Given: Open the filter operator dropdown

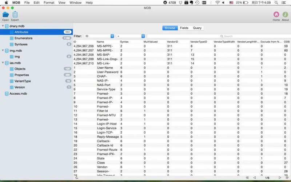Looking at the screenshot, I should [x=130, y=36].
